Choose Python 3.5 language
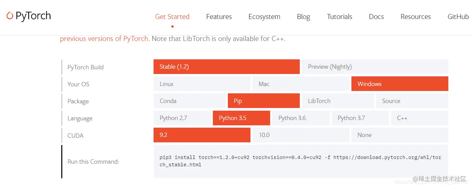The height and width of the screenshot is (188, 472). (x=241, y=118)
